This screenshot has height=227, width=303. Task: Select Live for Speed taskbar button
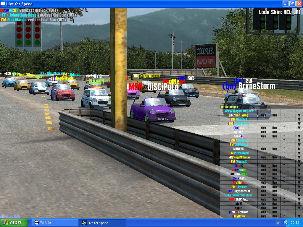(102, 223)
